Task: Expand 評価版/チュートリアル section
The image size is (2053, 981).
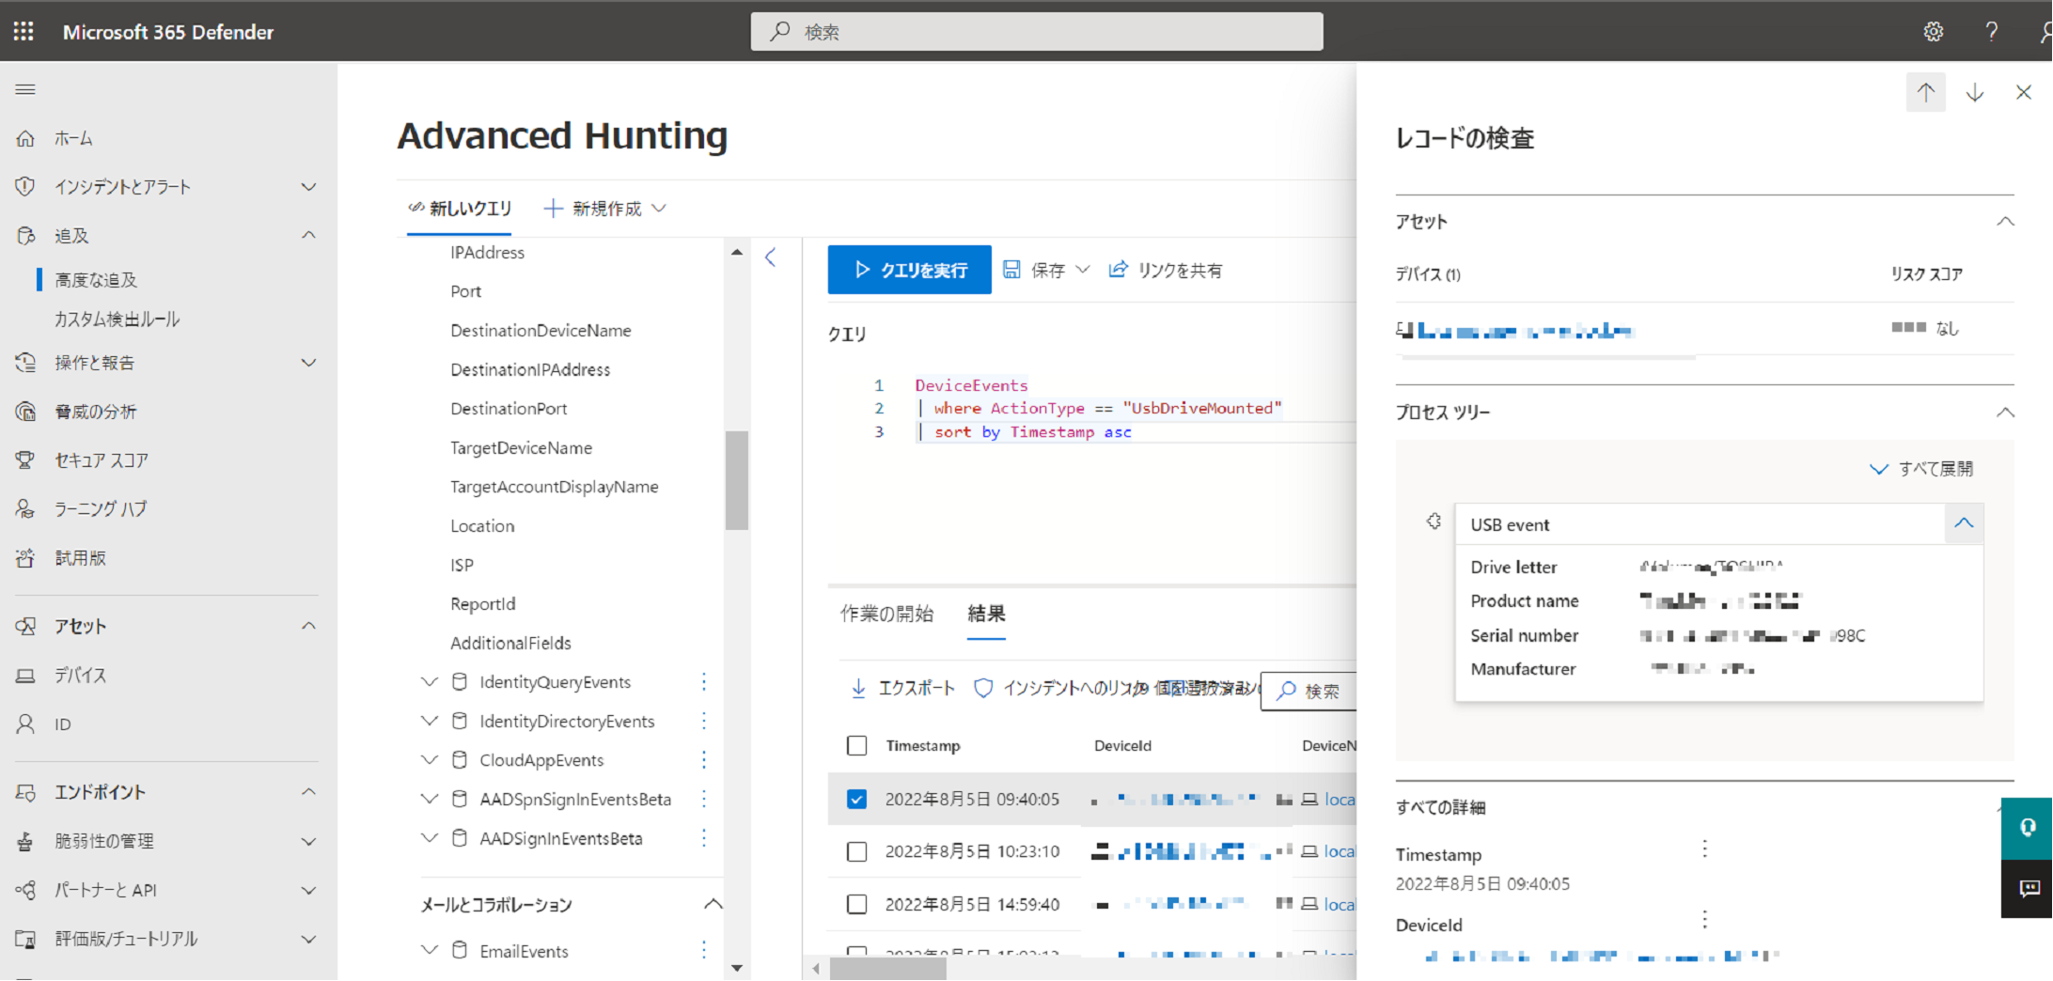Action: pyautogui.click(x=308, y=939)
